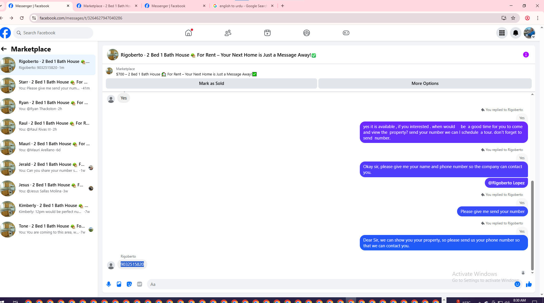Screen dimensions: 544x303
Task: Show hidden icons in system tray
Action: click(444, 300)
